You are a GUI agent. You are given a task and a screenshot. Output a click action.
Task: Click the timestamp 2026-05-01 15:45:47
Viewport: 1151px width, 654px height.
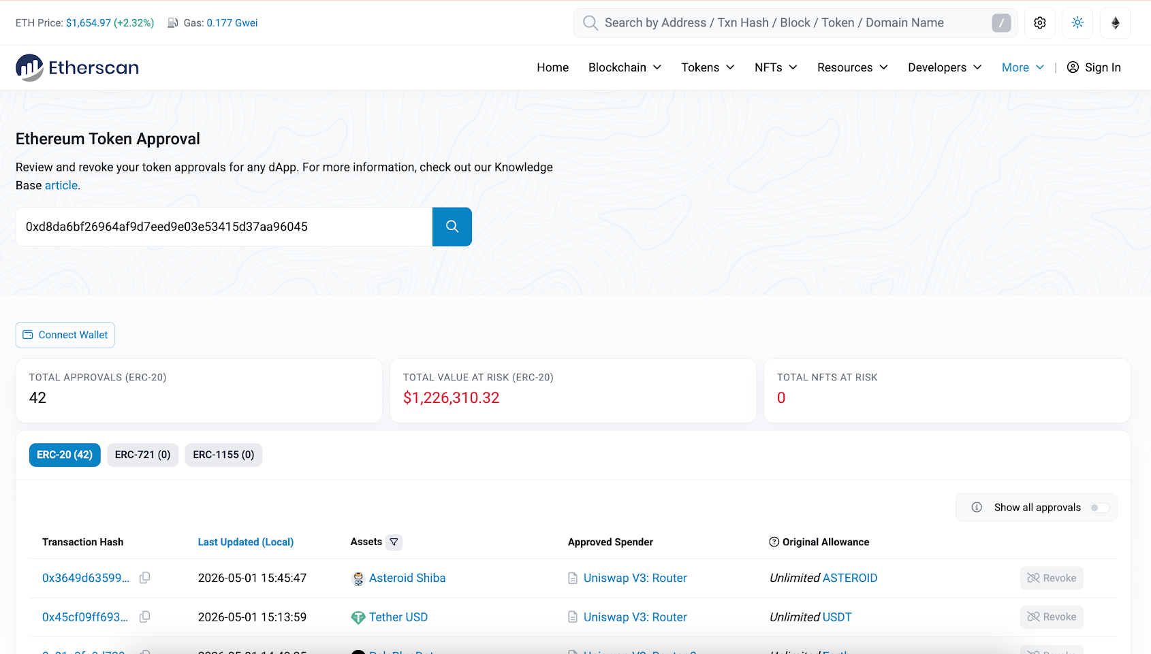pyautogui.click(x=252, y=578)
